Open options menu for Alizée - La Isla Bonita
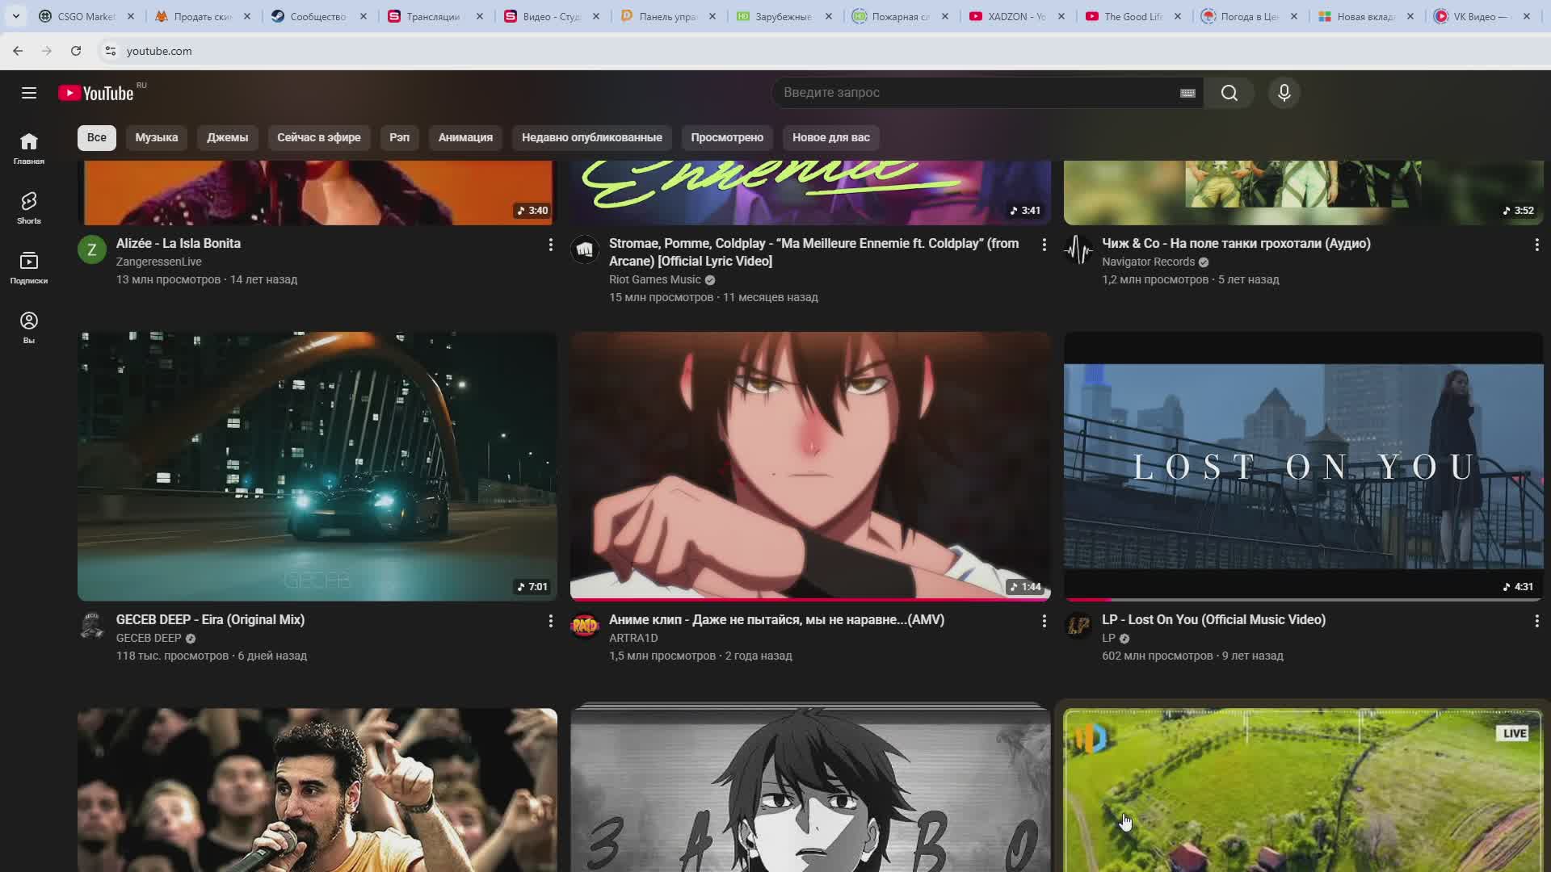Viewport: 1551px width, 872px height. point(551,245)
